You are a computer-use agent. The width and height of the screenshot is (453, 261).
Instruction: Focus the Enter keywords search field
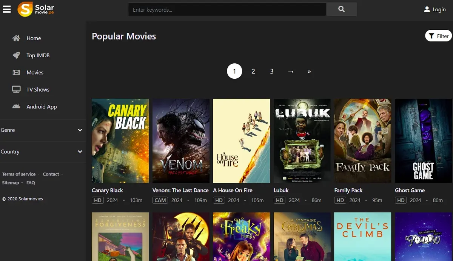227,9
